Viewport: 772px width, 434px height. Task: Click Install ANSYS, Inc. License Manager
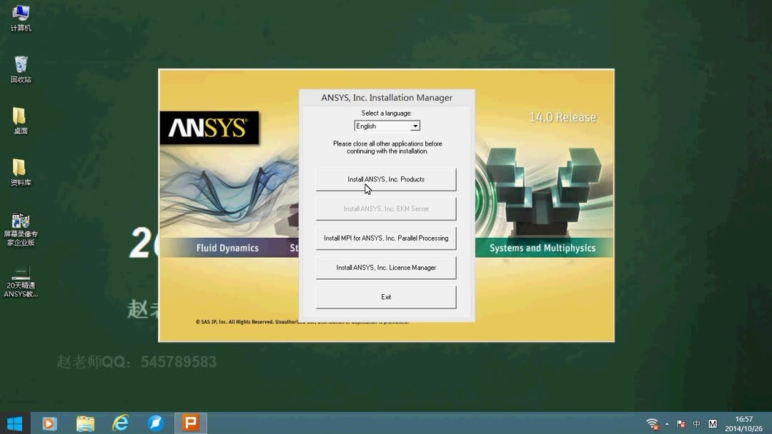(386, 267)
